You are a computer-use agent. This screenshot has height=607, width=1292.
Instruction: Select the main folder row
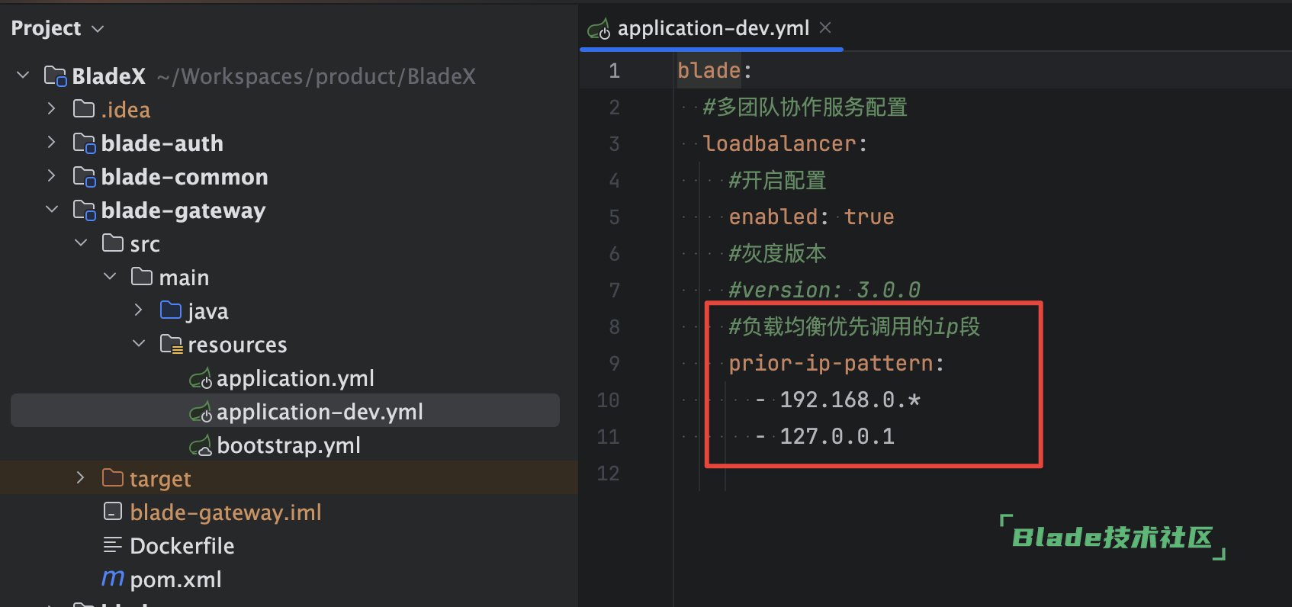(288, 277)
